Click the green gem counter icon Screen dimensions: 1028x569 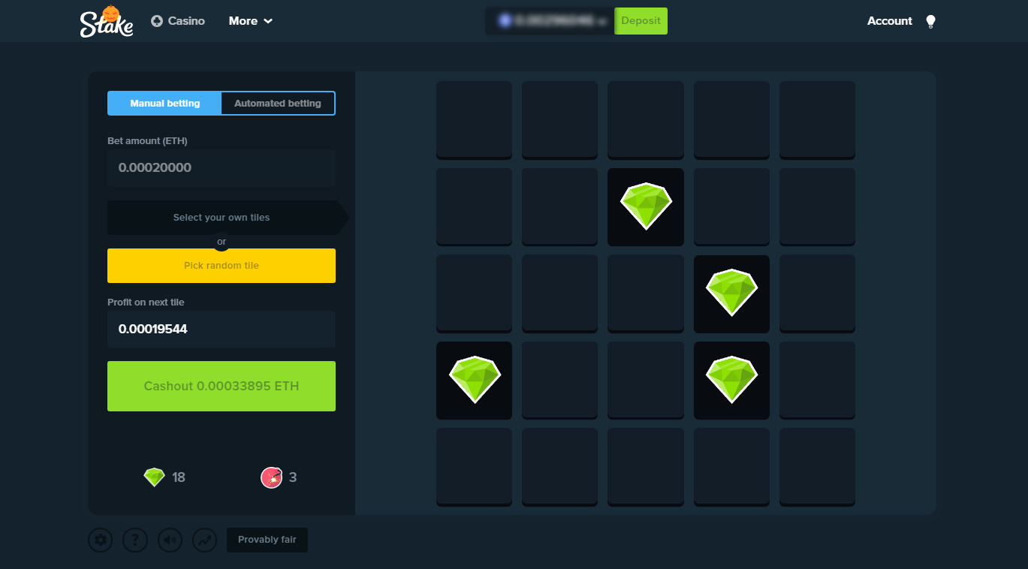pos(154,477)
